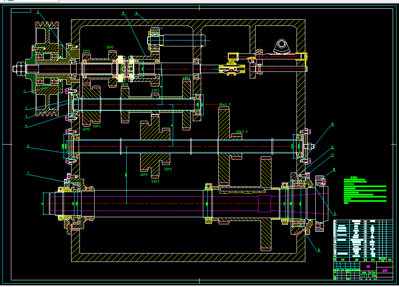Click part callout number 6 leader label
Viewport: 399px width, 287px height.
point(28,146)
